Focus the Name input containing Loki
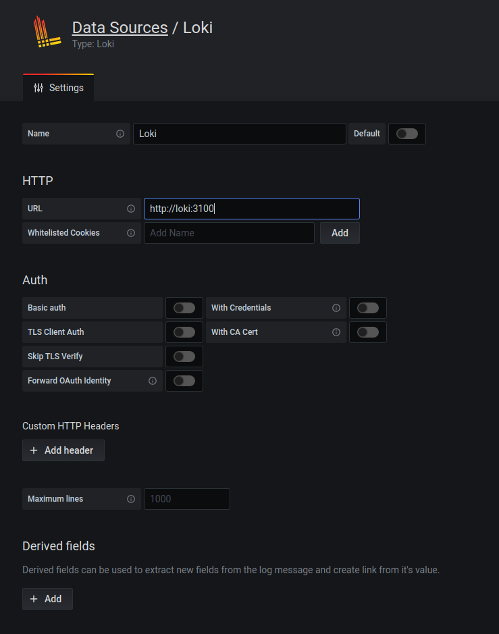The width and height of the screenshot is (499, 634). pos(240,134)
